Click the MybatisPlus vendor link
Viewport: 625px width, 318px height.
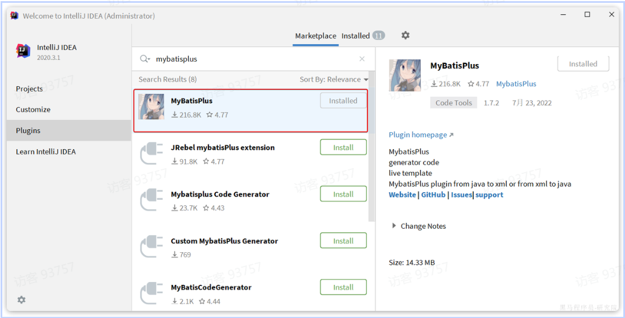click(x=516, y=84)
